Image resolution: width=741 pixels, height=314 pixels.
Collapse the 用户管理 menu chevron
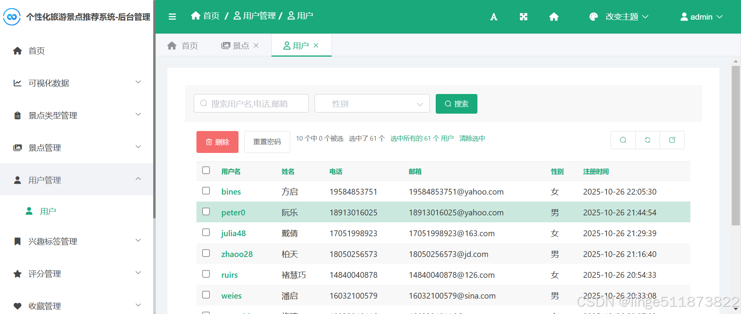138,179
